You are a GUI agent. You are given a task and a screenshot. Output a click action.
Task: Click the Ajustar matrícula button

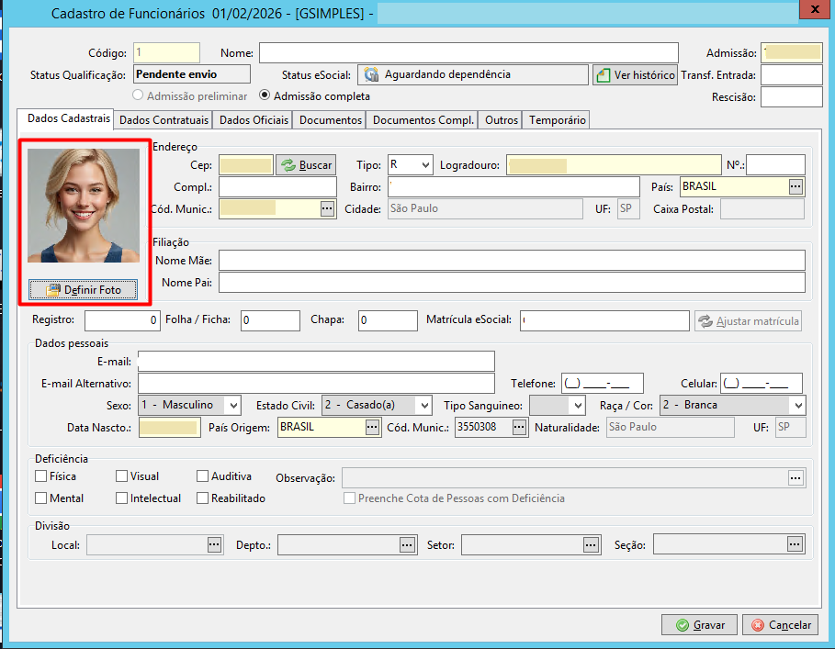[x=748, y=321]
